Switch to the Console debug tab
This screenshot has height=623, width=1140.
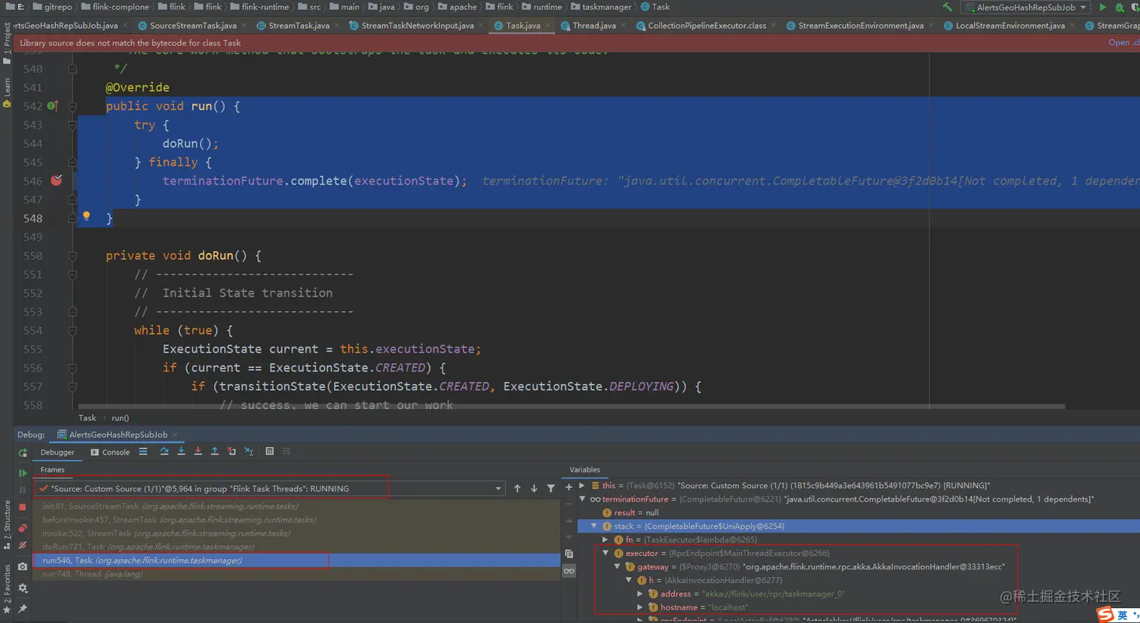pyautogui.click(x=110, y=453)
